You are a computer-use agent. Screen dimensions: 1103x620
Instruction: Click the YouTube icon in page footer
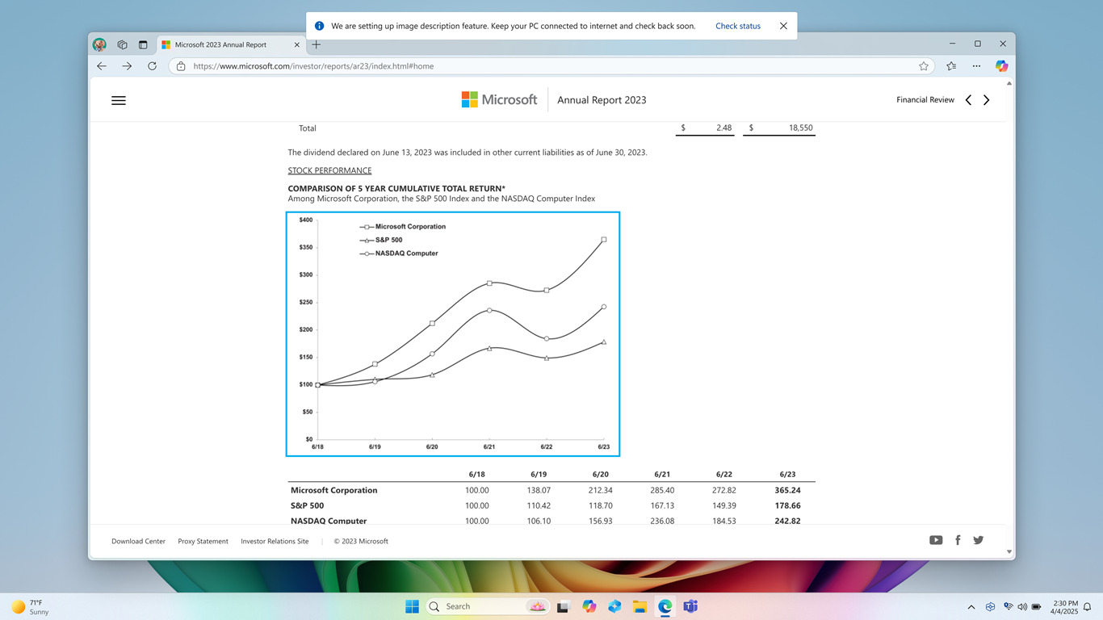click(936, 539)
